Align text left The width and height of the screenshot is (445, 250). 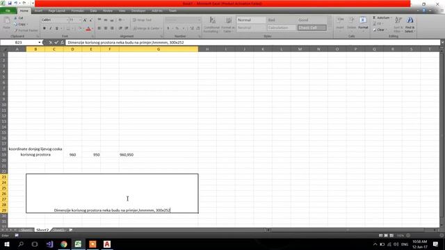99,28
